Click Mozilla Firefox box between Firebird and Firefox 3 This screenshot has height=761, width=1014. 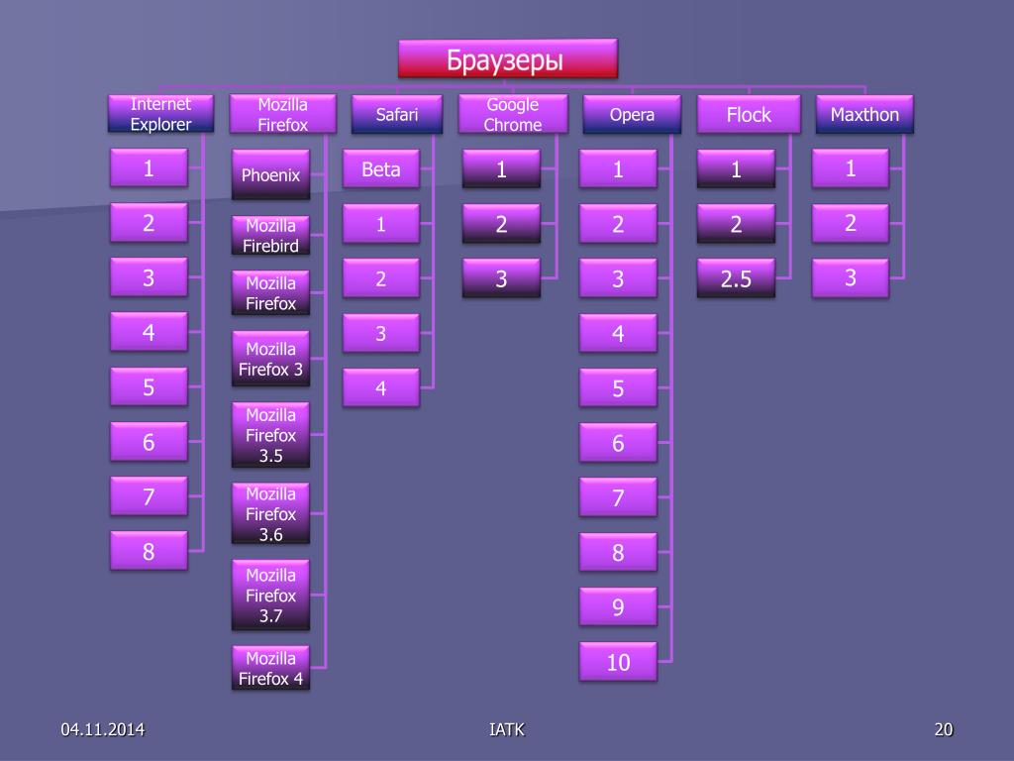270,293
